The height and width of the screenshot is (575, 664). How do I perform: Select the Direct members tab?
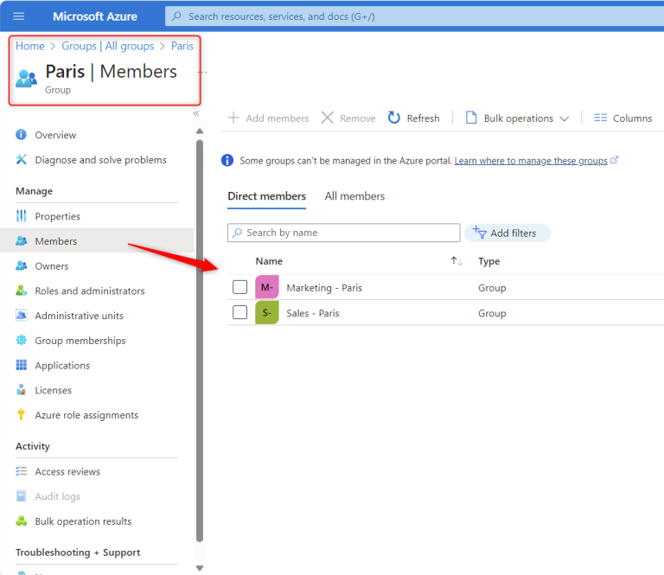(x=266, y=196)
